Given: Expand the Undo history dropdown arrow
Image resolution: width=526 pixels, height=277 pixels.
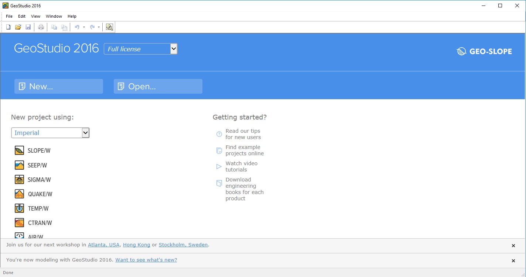Looking at the screenshot, I should (x=84, y=27).
